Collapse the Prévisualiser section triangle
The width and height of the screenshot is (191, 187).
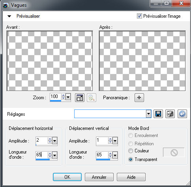(x=9, y=16)
